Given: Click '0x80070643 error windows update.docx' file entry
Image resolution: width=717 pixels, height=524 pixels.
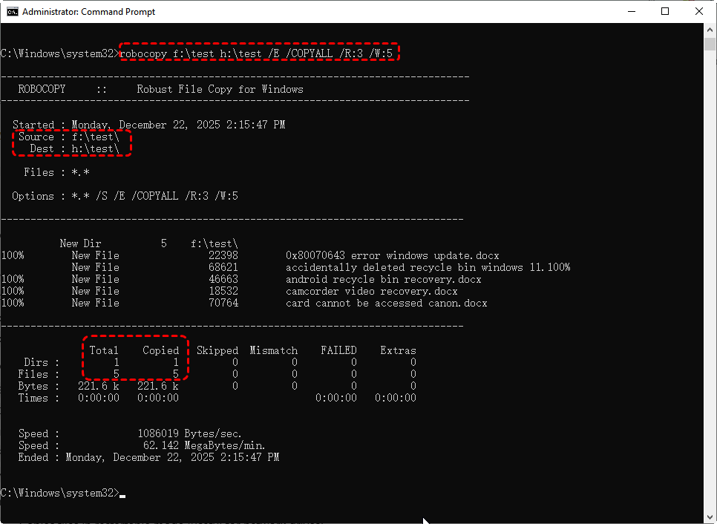Looking at the screenshot, I should [392, 255].
